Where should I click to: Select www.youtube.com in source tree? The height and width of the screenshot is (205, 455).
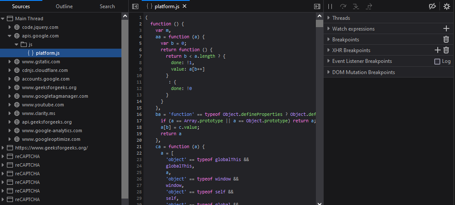point(43,105)
